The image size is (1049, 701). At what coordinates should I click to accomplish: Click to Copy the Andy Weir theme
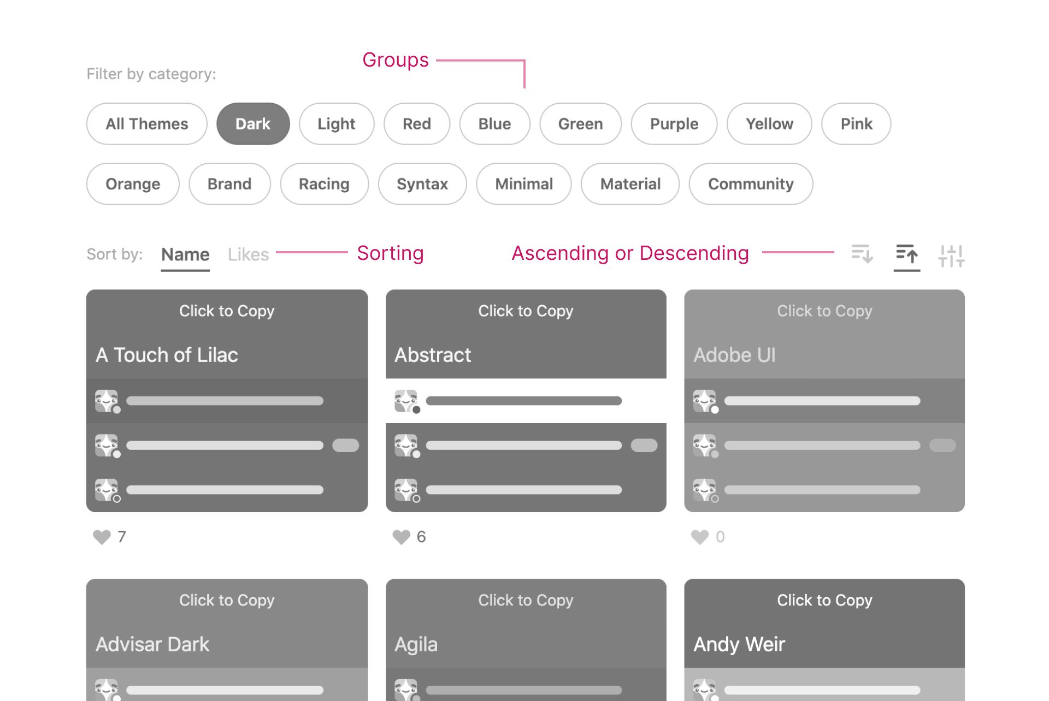pos(824,601)
